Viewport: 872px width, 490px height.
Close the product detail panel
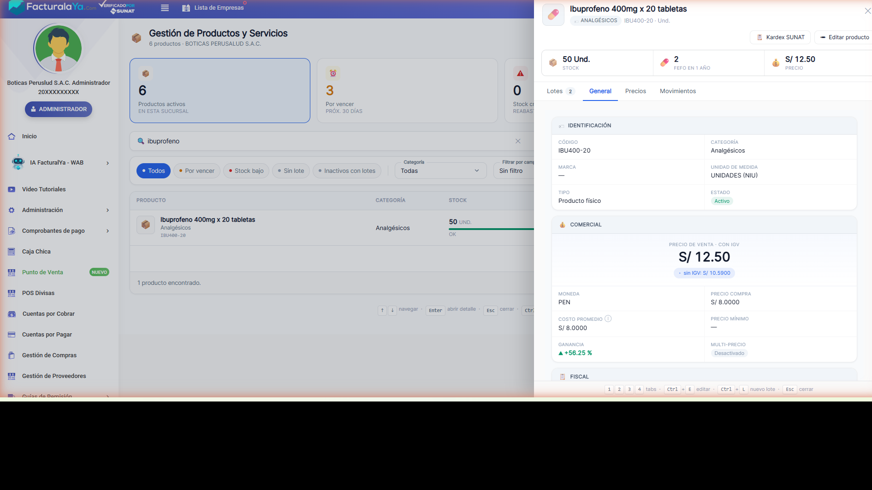(x=867, y=11)
